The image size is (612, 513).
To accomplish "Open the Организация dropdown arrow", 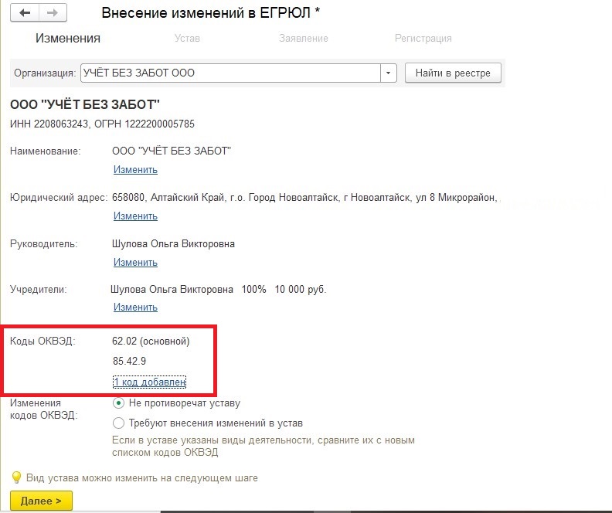I will click(x=389, y=73).
